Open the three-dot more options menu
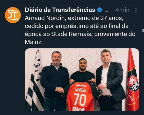Screen dimensions: 144x115 (136, 10)
